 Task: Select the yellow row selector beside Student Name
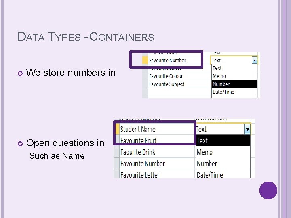tap(117, 129)
